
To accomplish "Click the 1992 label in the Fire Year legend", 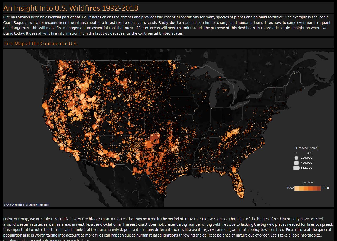I will tap(290, 188).
